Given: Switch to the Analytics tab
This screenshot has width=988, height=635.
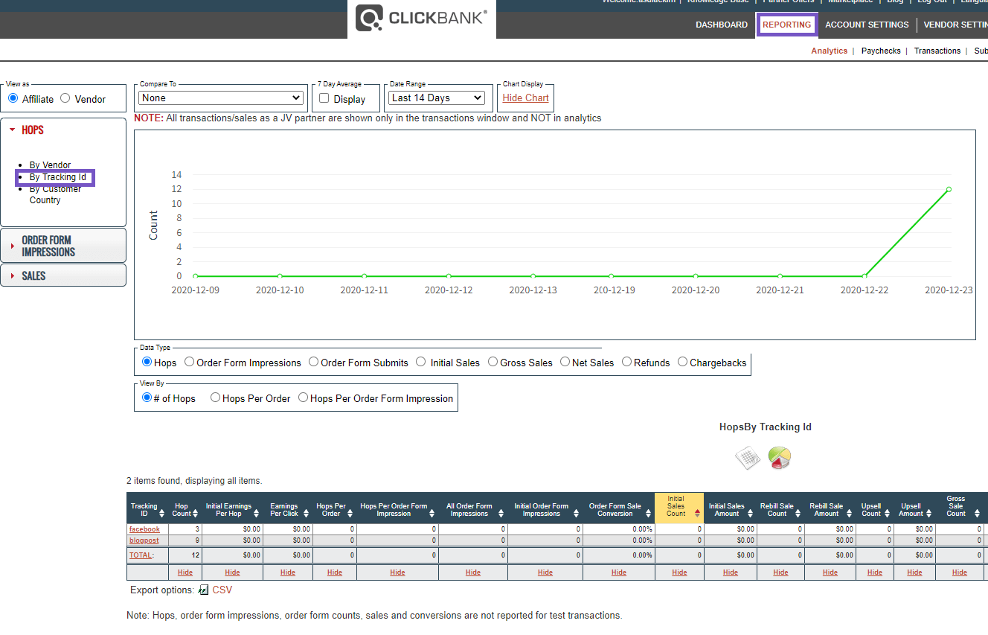Looking at the screenshot, I should [830, 51].
